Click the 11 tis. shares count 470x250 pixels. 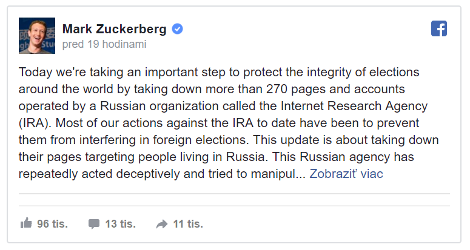188,224
